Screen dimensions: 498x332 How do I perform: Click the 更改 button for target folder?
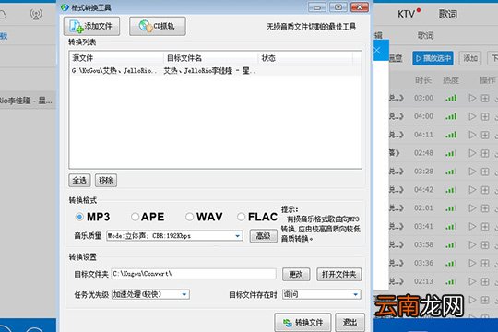tap(296, 274)
